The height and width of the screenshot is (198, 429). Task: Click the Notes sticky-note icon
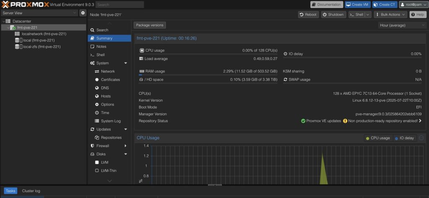coord(93,47)
